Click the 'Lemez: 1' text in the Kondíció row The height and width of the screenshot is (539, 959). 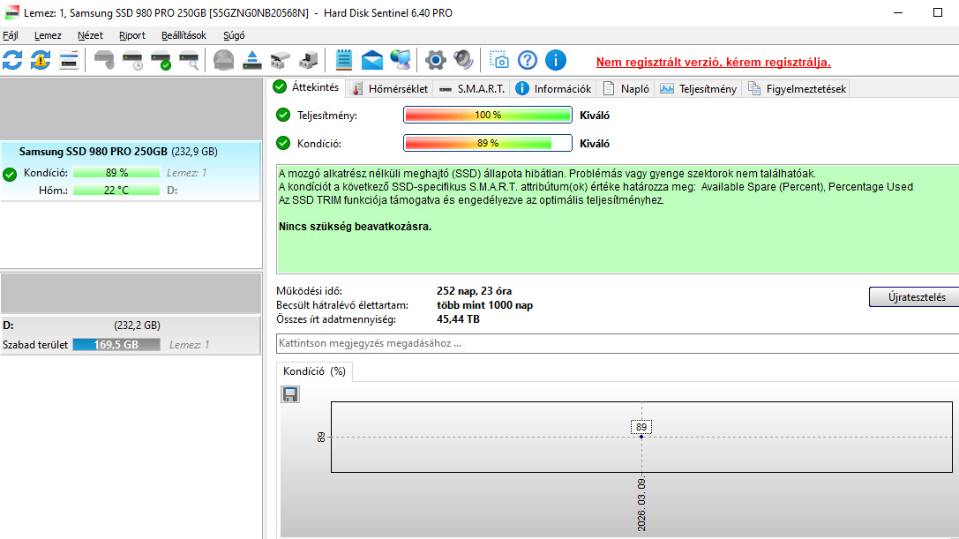186,173
